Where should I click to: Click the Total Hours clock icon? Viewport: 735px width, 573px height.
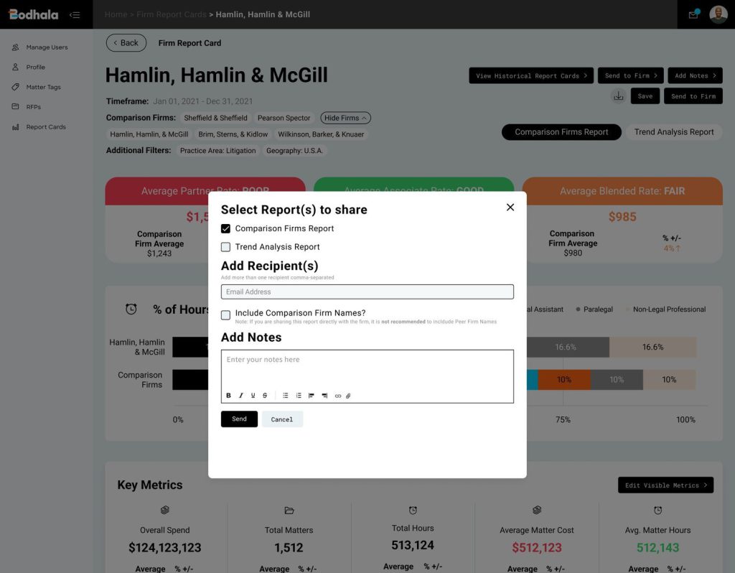coord(413,510)
